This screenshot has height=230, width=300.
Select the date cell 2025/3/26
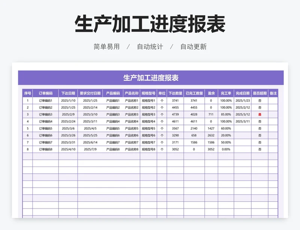point(68,135)
